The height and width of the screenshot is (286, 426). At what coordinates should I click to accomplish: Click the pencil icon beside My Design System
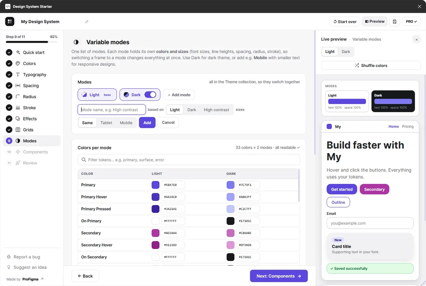[87, 22]
